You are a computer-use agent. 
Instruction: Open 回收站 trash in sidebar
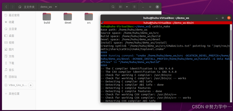[x=19, y=77]
